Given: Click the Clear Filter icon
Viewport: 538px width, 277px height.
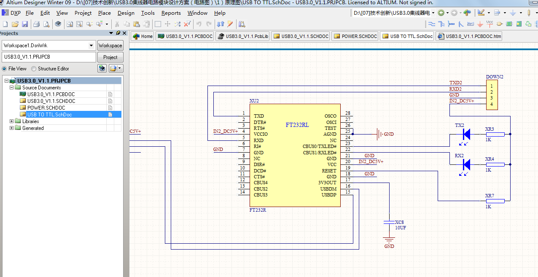Looking at the screenshot, I should click(x=187, y=24).
